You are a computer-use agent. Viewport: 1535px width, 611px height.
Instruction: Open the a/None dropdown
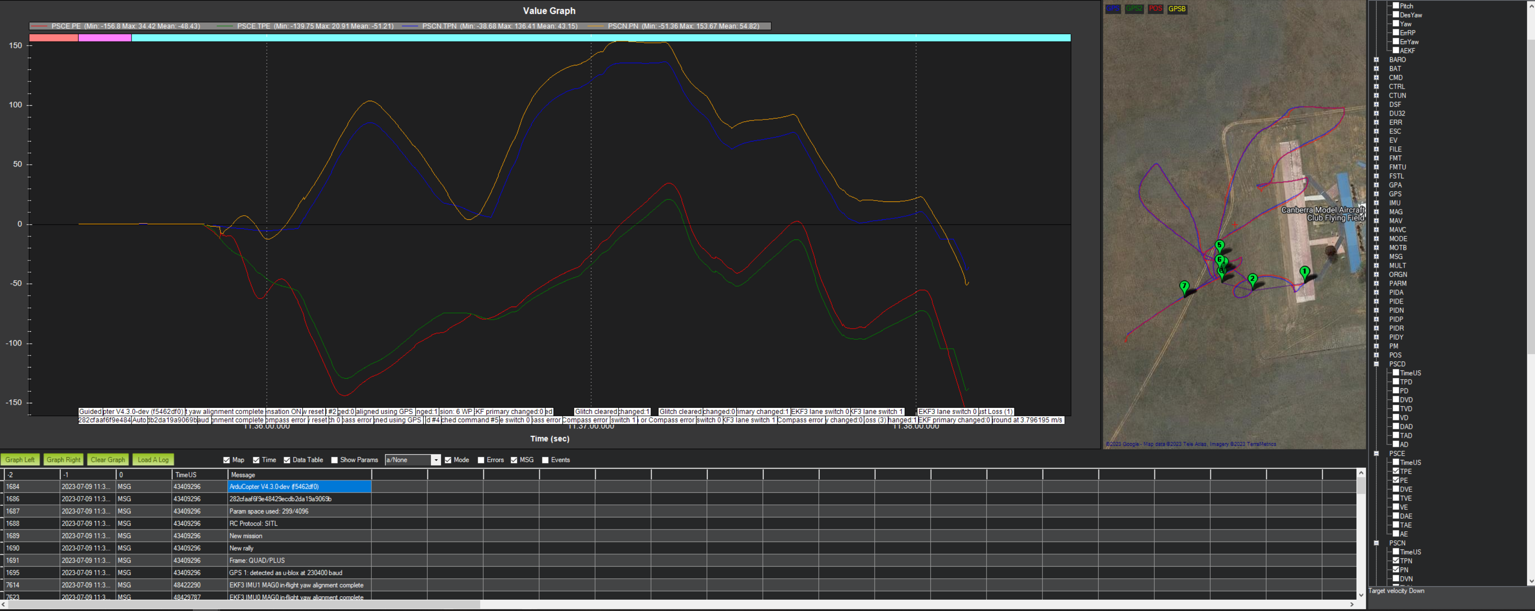[x=436, y=460]
